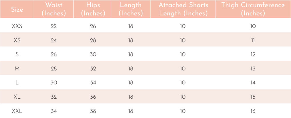Click the Thigh Circumference (Inches) header
This screenshot has width=291, height=118.
click(x=253, y=9)
